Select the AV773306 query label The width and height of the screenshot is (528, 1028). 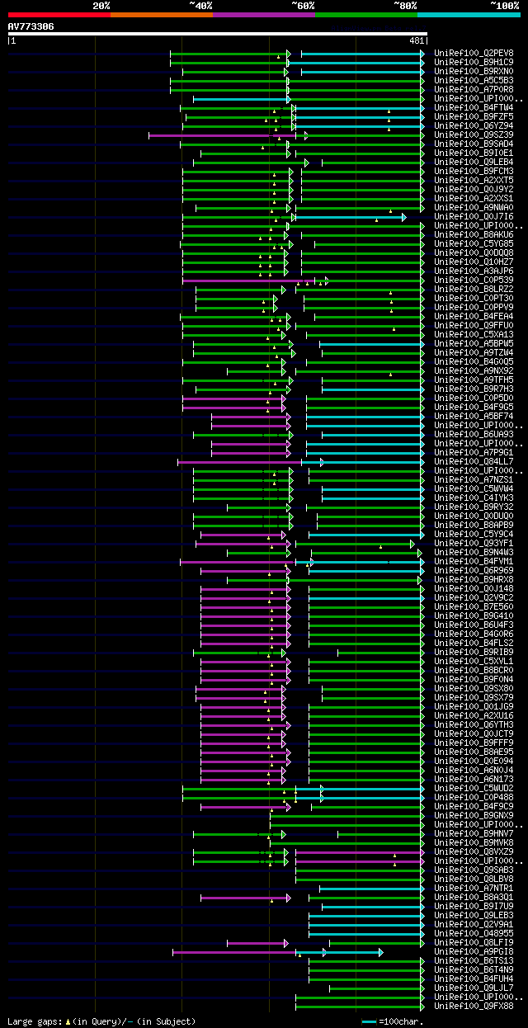(x=31, y=26)
